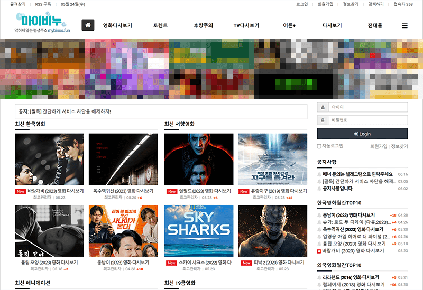The height and width of the screenshot is (290, 423).
Task: Go to the home icon button
Action: tap(88, 25)
